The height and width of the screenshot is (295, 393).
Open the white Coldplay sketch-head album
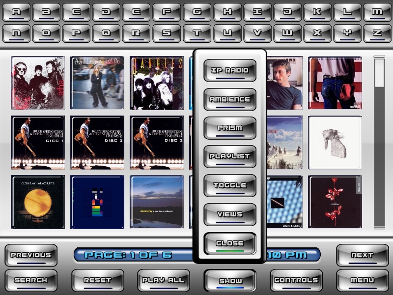pos(335,143)
